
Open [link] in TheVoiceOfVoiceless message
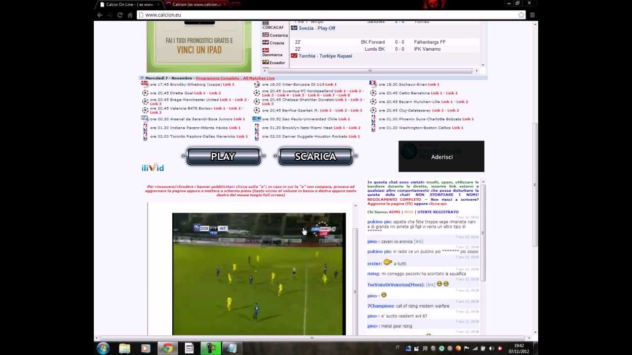tap(431, 284)
